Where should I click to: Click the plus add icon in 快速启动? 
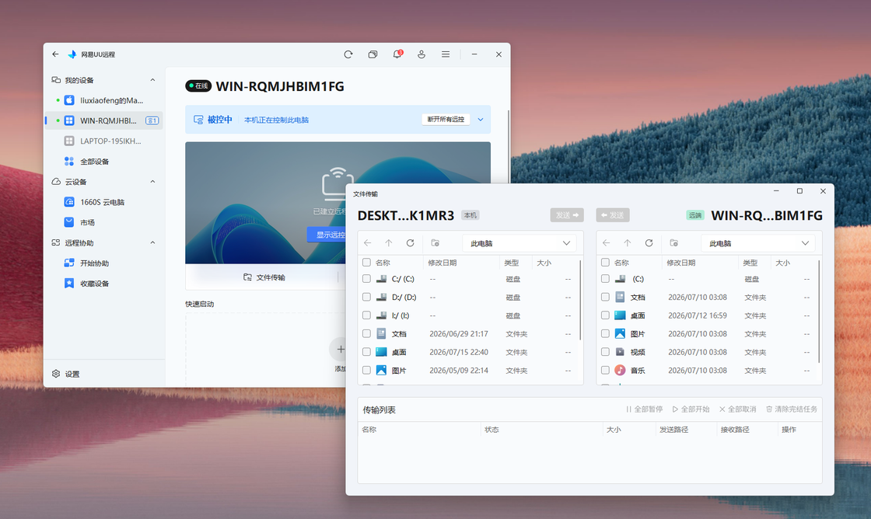tap(340, 349)
